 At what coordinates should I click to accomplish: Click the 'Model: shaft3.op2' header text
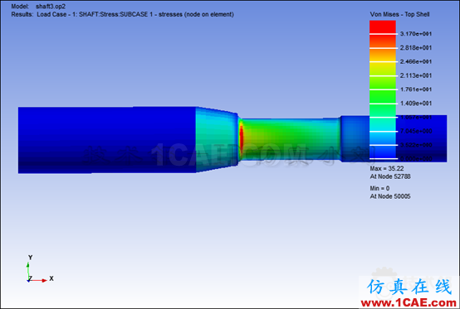tap(38, 6)
